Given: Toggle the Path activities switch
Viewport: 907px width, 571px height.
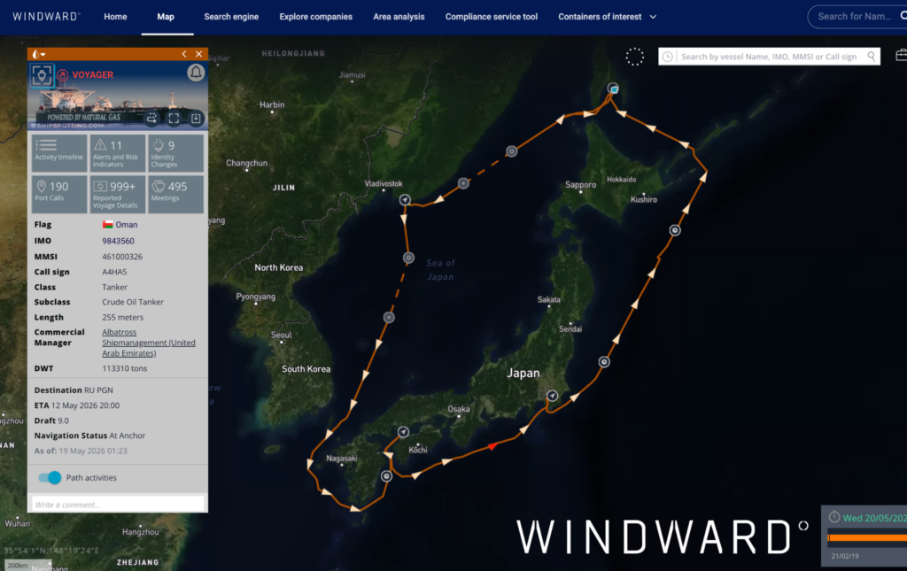Looking at the screenshot, I should tap(50, 477).
